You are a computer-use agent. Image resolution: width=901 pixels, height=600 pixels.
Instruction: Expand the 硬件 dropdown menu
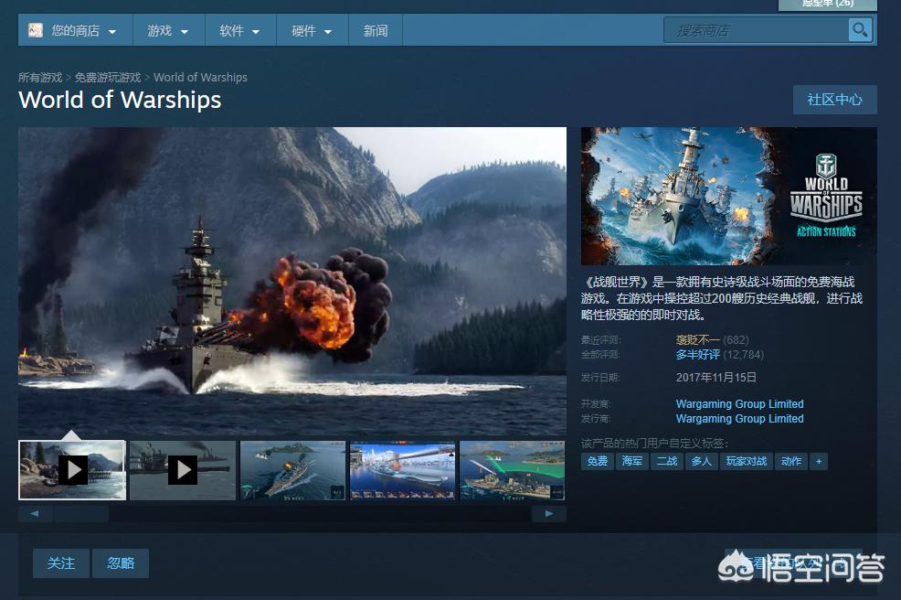pos(312,30)
